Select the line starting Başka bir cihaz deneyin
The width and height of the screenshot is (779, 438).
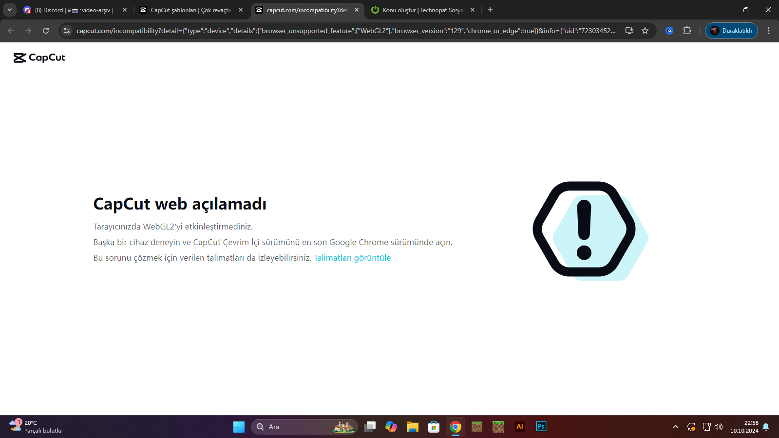coord(273,242)
